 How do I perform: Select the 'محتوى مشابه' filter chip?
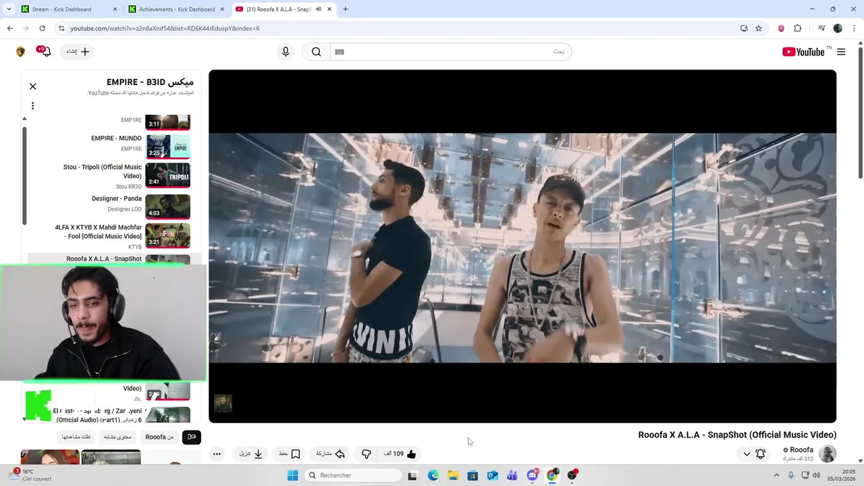pyautogui.click(x=118, y=437)
